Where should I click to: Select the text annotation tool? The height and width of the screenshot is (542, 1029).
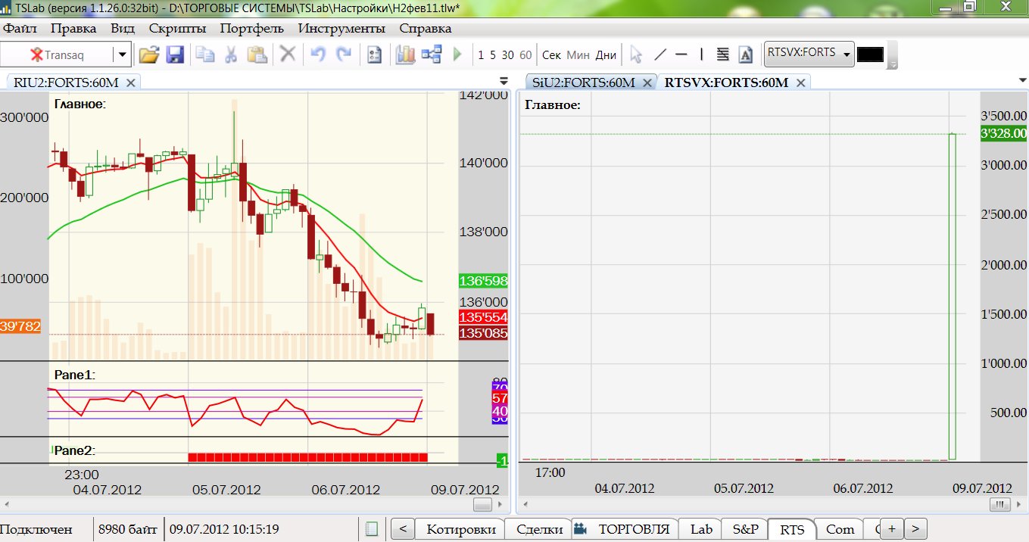(x=745, y=55)
